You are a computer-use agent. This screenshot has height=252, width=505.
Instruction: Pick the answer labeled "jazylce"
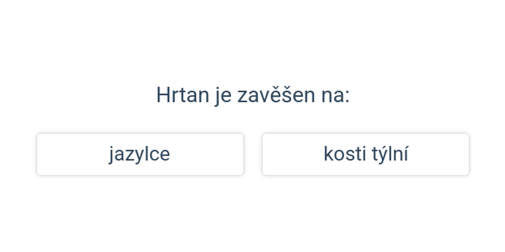140,154
